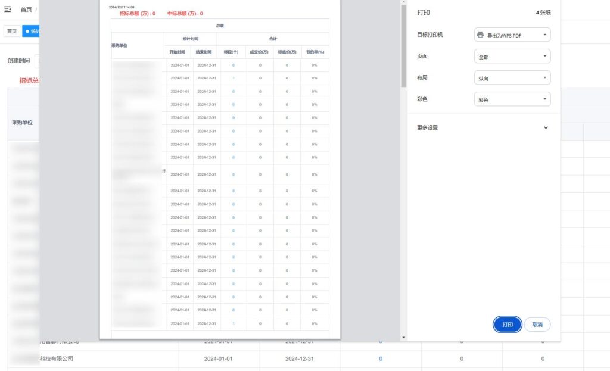
Task: Click the 首页 tab below the breadcrumb
Action: (x=12, y=31)
